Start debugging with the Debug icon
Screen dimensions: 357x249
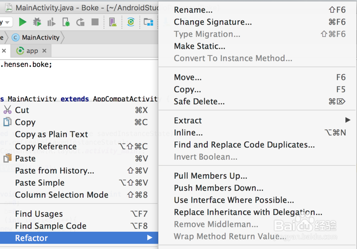37,22
